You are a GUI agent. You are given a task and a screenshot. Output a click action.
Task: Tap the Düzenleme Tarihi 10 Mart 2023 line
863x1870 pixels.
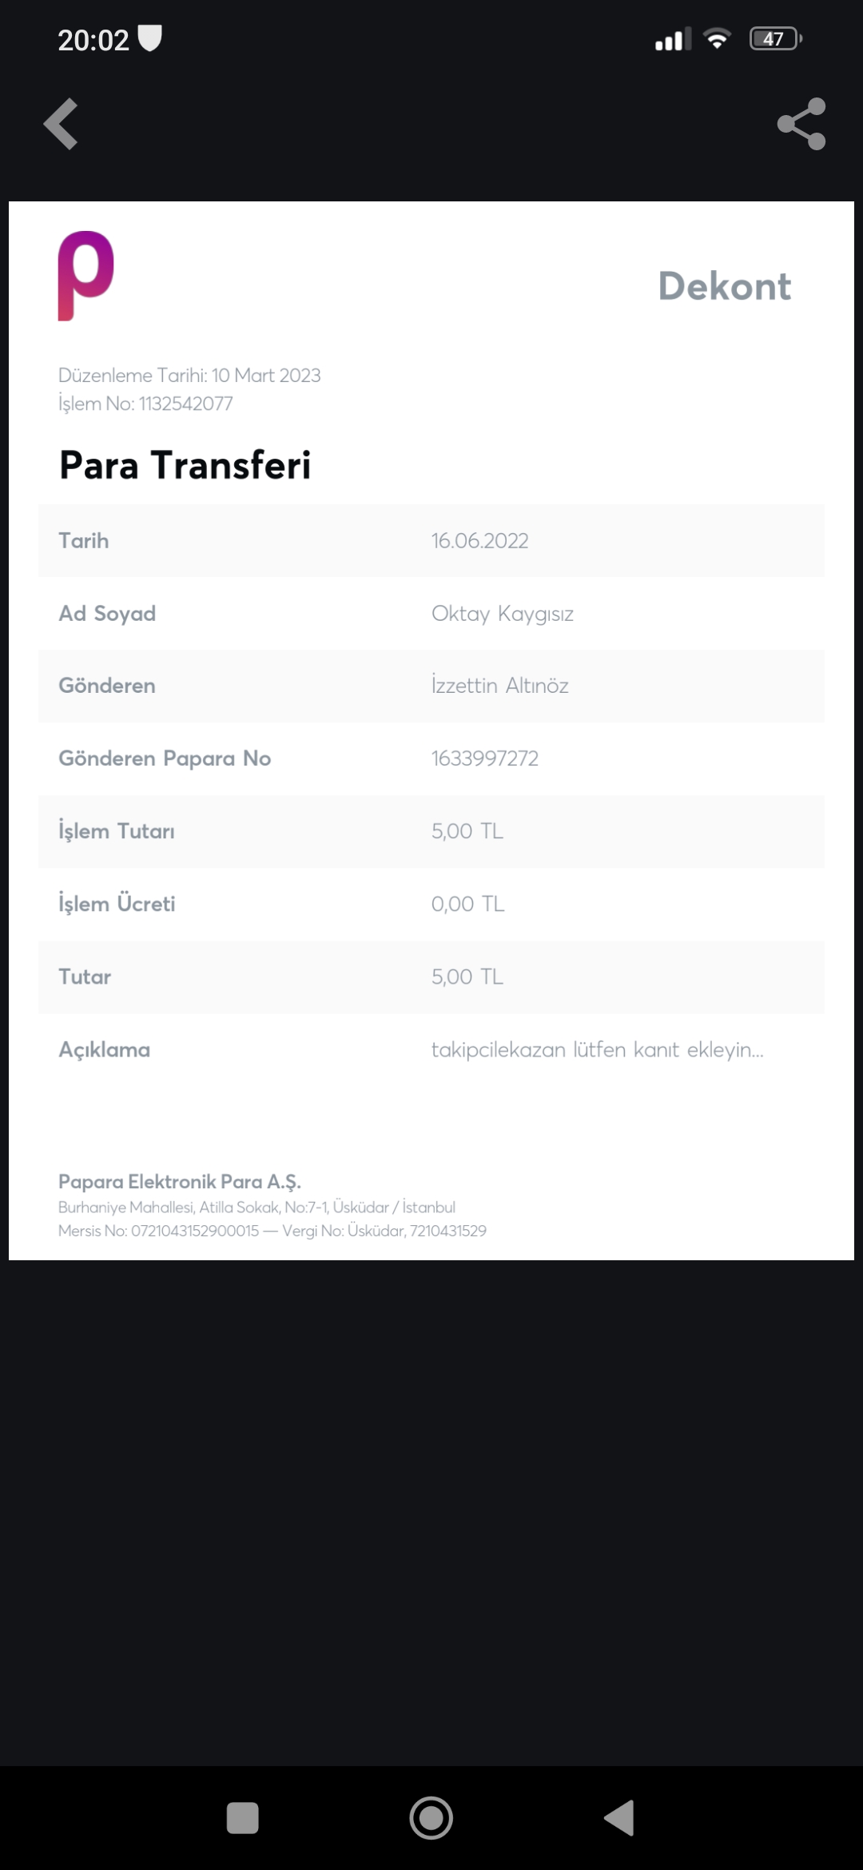pos(189,376)
